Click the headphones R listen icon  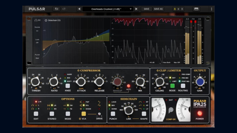[x=33, y=109]
